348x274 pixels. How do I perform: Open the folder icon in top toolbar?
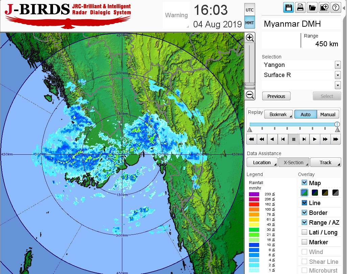[312, 8]
